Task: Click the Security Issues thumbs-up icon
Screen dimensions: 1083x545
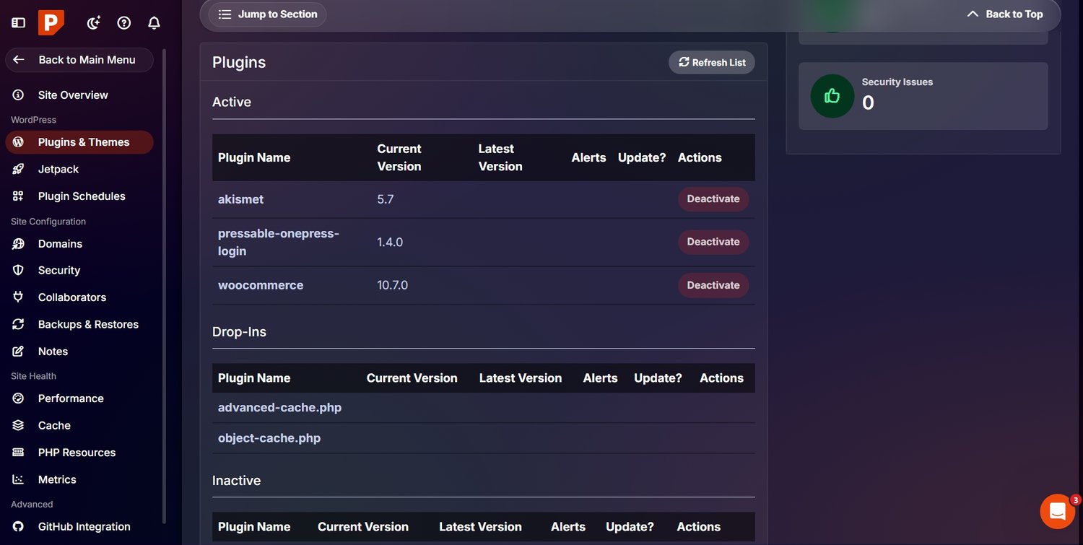Action: [832, 96]
